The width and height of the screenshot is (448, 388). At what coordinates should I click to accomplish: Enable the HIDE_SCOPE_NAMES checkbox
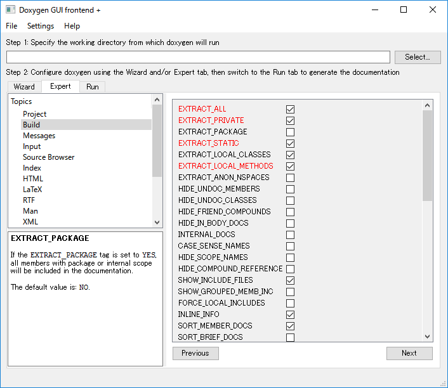pyautogui.click(x=290, y=257)
